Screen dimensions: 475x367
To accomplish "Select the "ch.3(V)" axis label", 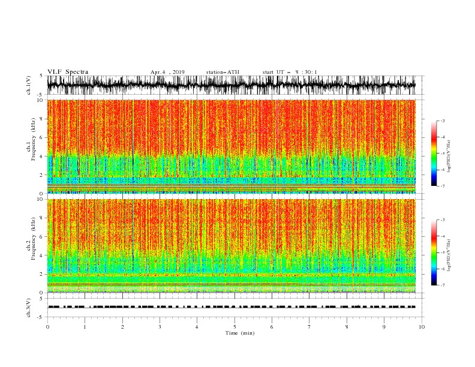I will (29, 308).
